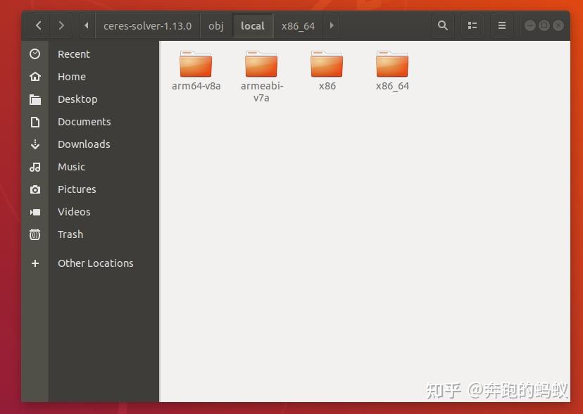Open the search magnifier

(x=442, y=25)
